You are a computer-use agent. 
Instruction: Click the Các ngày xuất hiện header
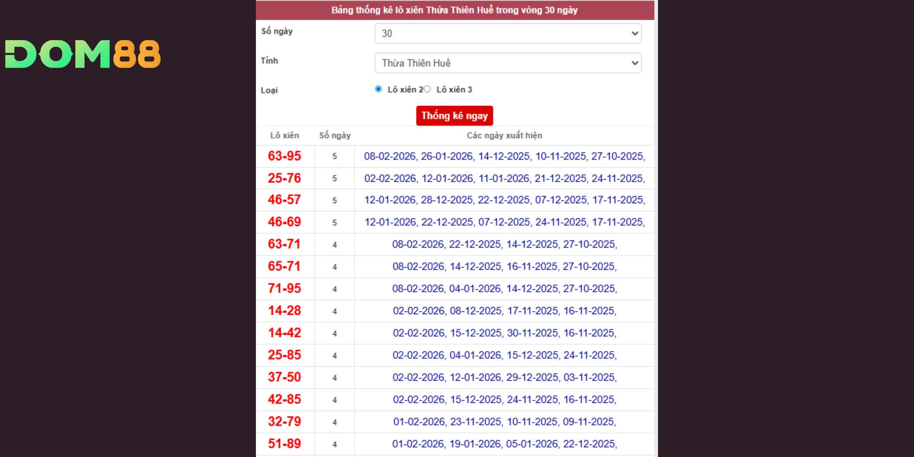[x=504, y=136]
